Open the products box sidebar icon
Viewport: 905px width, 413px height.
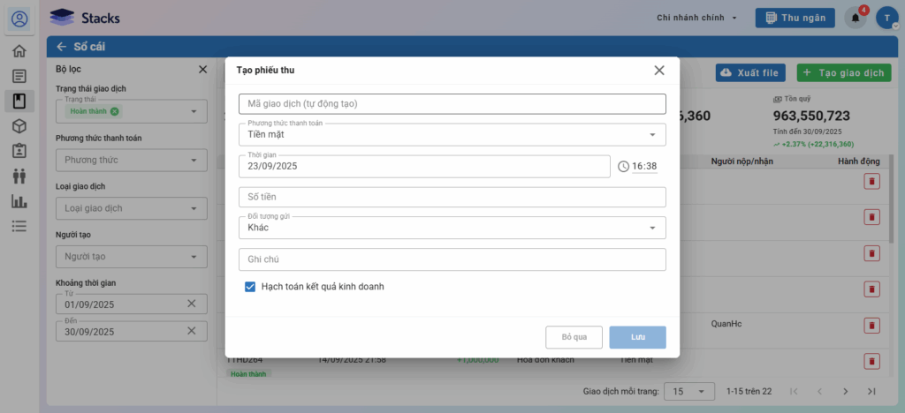(x=19, y=126)
